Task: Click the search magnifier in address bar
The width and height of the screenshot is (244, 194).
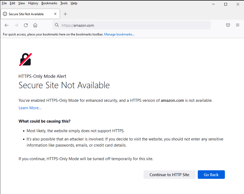Action: click(x=57, y=25)
